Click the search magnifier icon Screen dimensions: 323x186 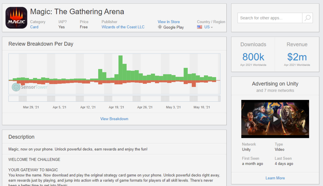click(307, 18)
